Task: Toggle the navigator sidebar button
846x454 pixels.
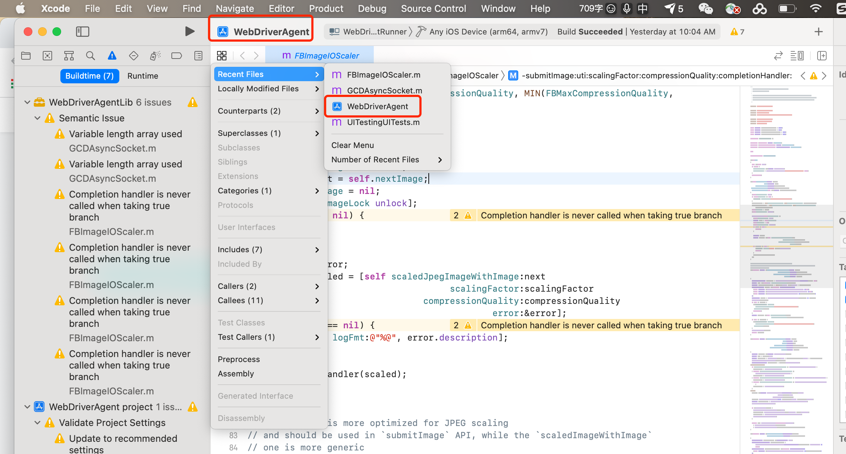Action: [83, 32]
